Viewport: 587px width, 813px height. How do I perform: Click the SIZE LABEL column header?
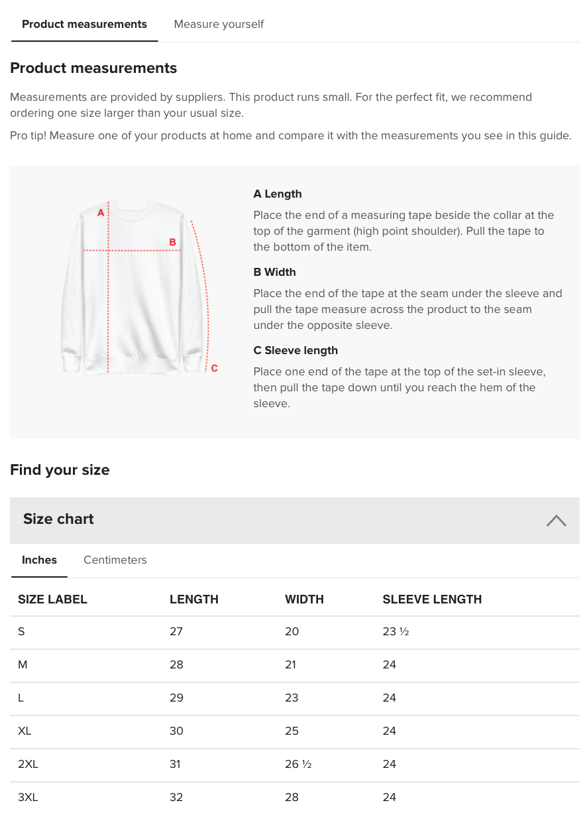pyautogui.click(x=52, y=599)
